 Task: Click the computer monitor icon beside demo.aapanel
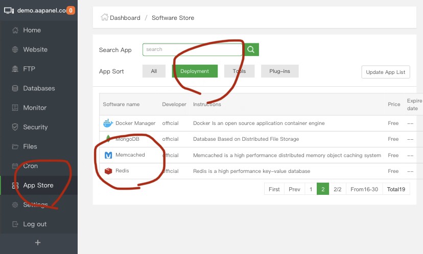coord(9,11)
